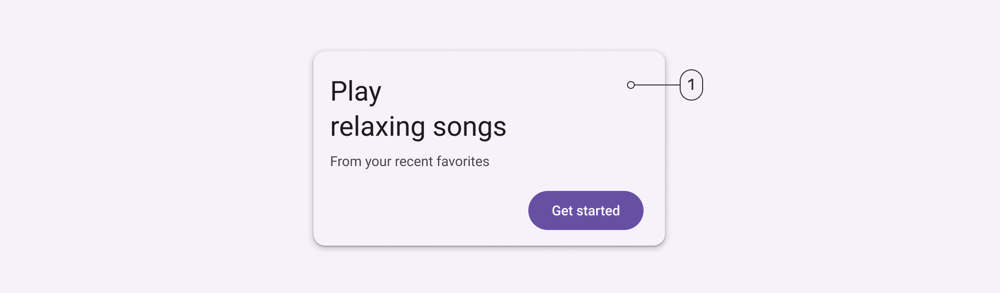
Task: Click the annotation connector line
Action: click(x=657, y=85)
